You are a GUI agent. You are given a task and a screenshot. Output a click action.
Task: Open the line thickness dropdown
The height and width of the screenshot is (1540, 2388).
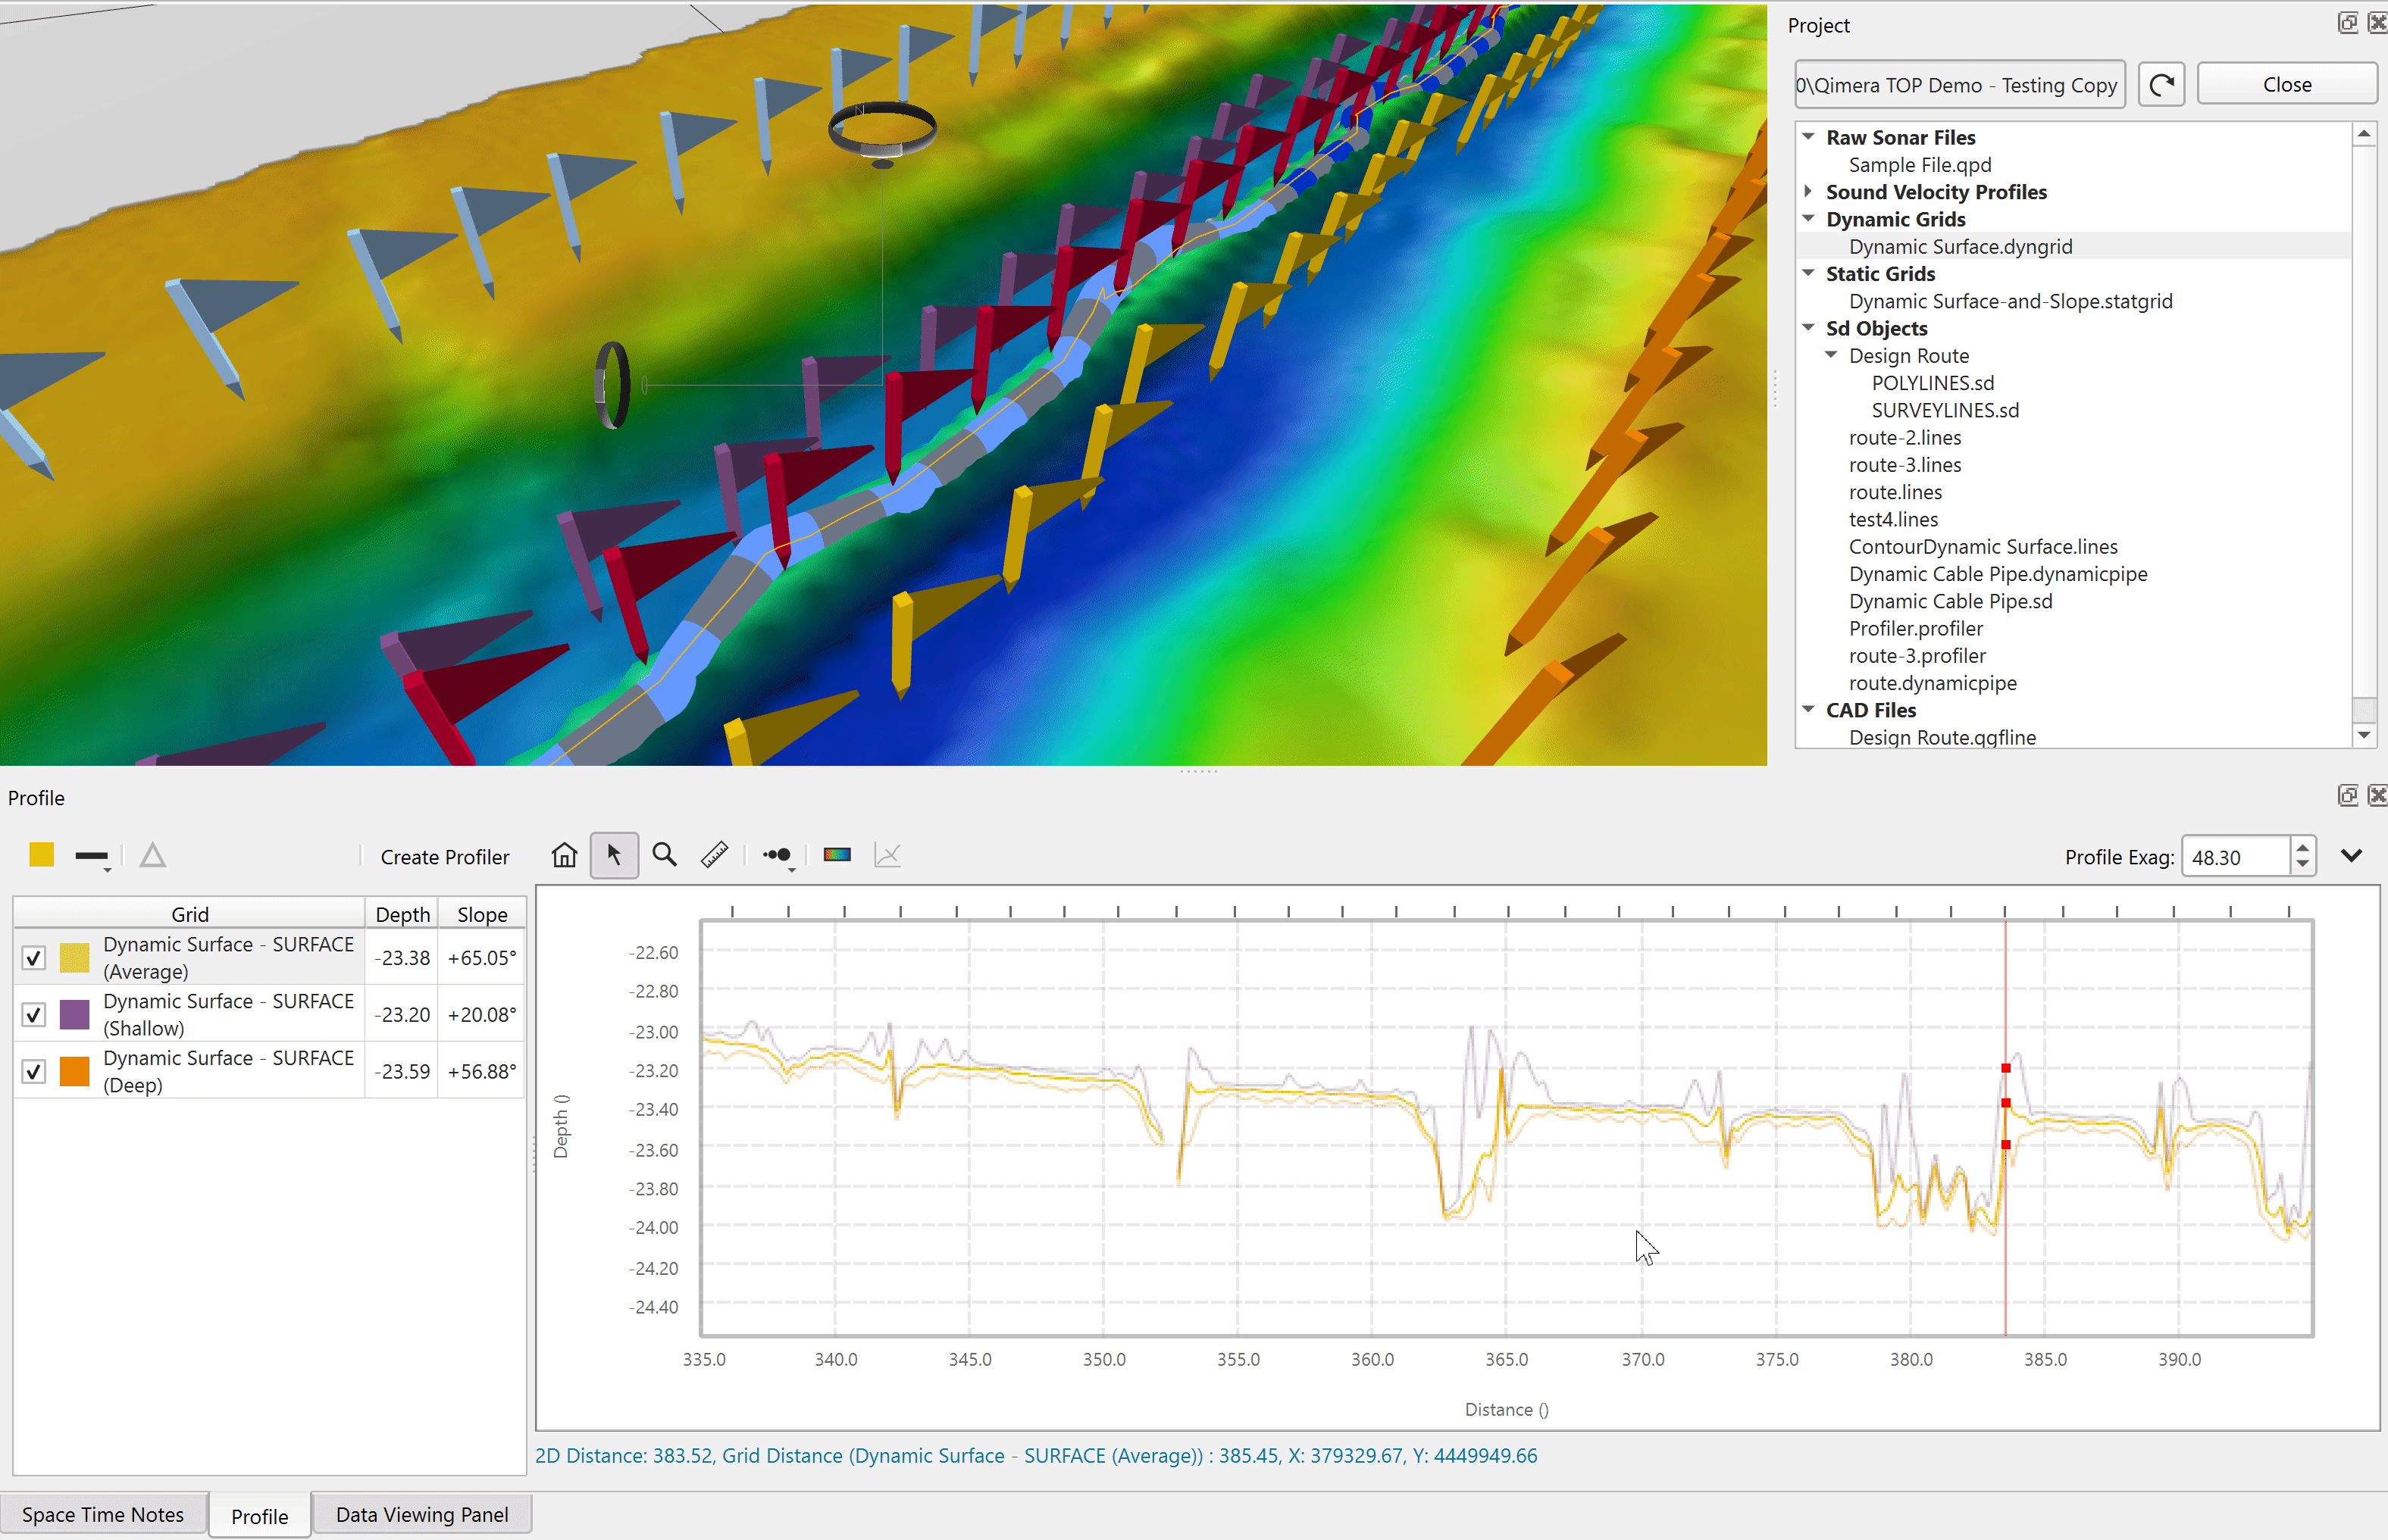coord(93,857)
